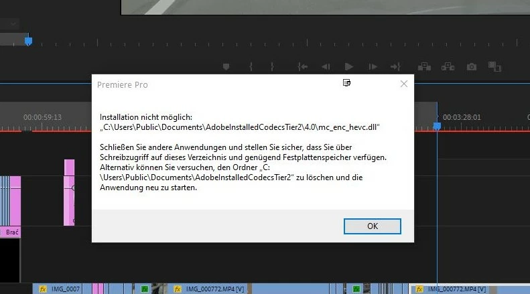Select the pink Brać clip label
Image resolution: width=530 pixels, height=294 pixels.
tap(11, 232)
